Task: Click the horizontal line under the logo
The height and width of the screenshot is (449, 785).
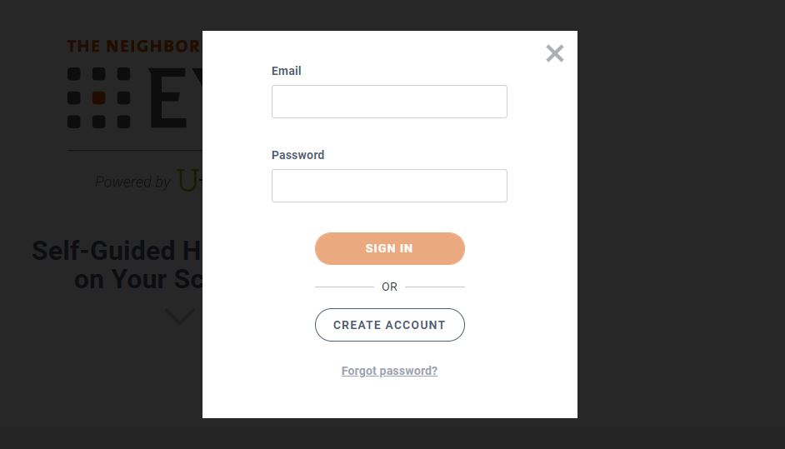Action: [133, 151]
